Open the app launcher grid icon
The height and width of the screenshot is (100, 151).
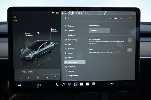point(76,84)
